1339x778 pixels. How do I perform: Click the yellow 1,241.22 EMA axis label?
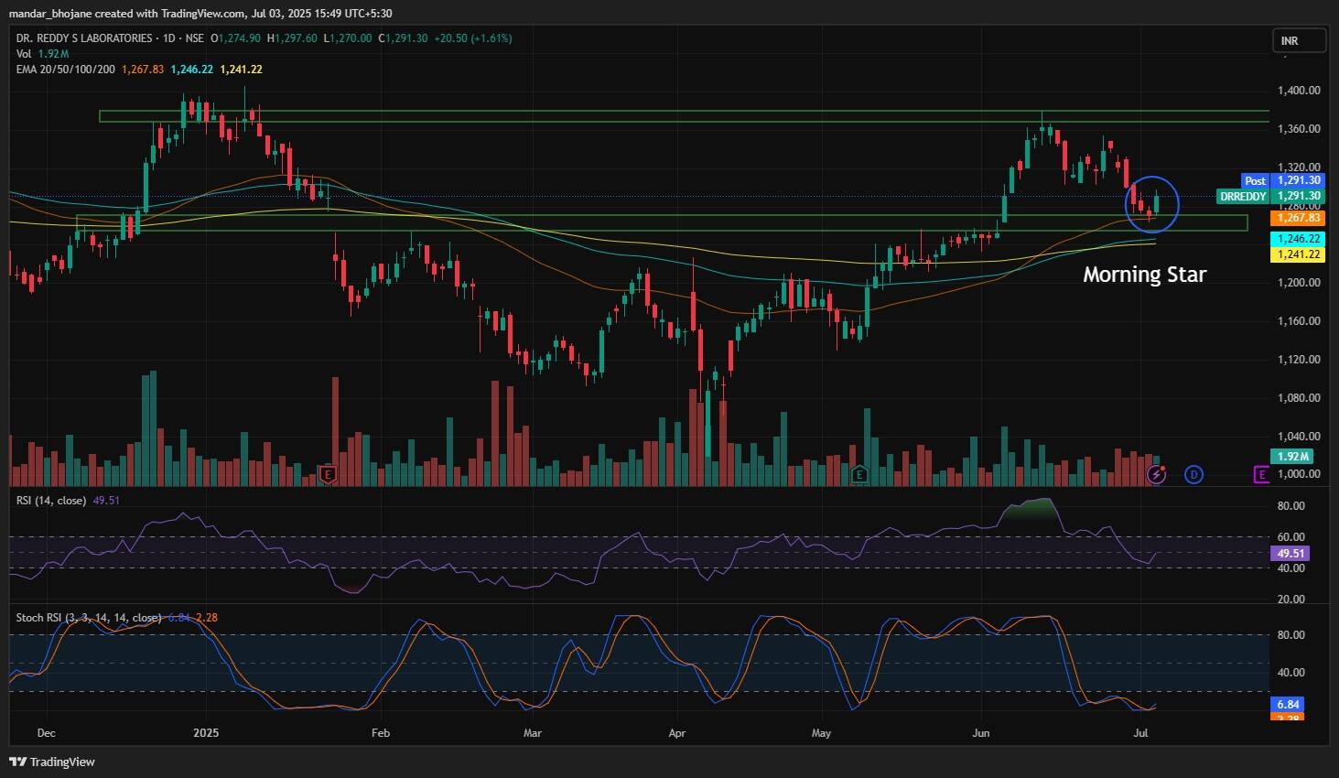click(x=1299, y=254)
